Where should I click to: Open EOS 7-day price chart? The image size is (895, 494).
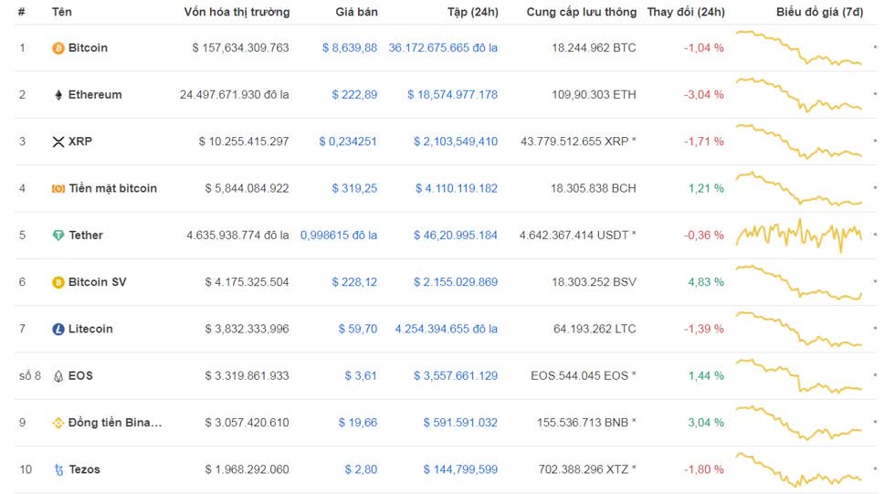pyautogui.click(x=799, y=375)
